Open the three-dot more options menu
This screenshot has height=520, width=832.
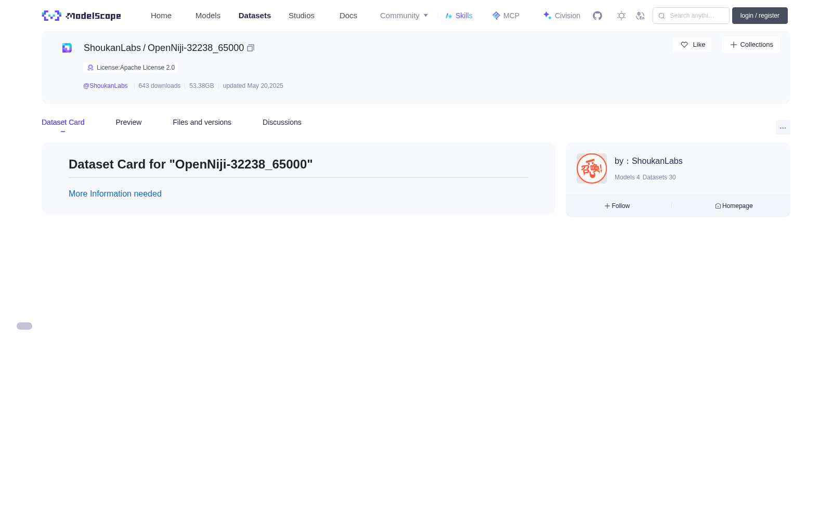tap(783, 127)
